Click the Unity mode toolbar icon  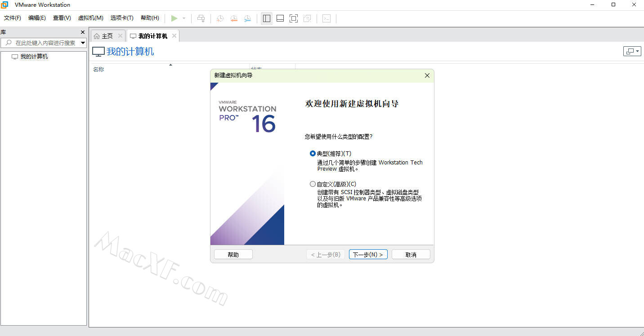pyautogui.click(x=307, y=18)
